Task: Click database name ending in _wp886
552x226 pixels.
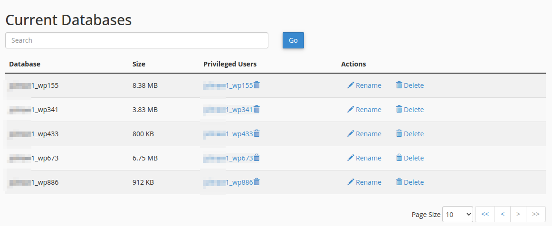Action: [x=34, y=182]
